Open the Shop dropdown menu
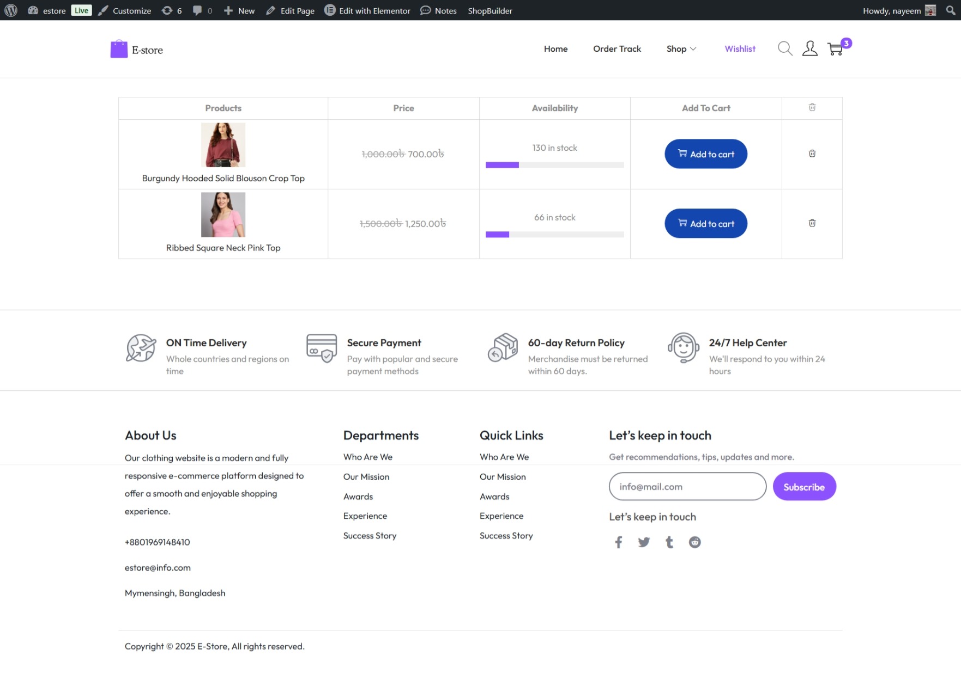The width and height of the screenshot is (961, 680). 681,49
